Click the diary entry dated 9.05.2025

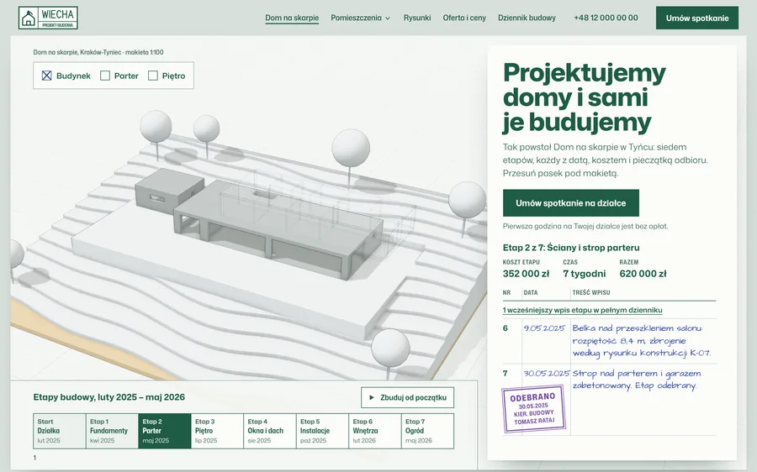pyautogui.click(x=609, y=341)
